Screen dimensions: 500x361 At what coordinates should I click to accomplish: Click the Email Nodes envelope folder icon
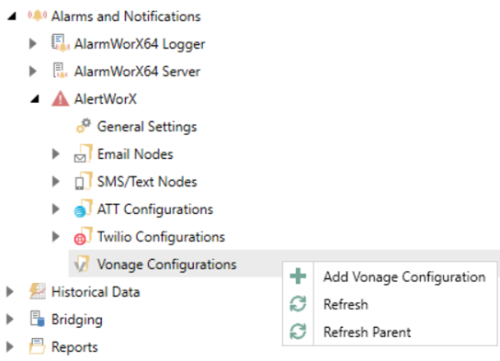tap(84, 153)
